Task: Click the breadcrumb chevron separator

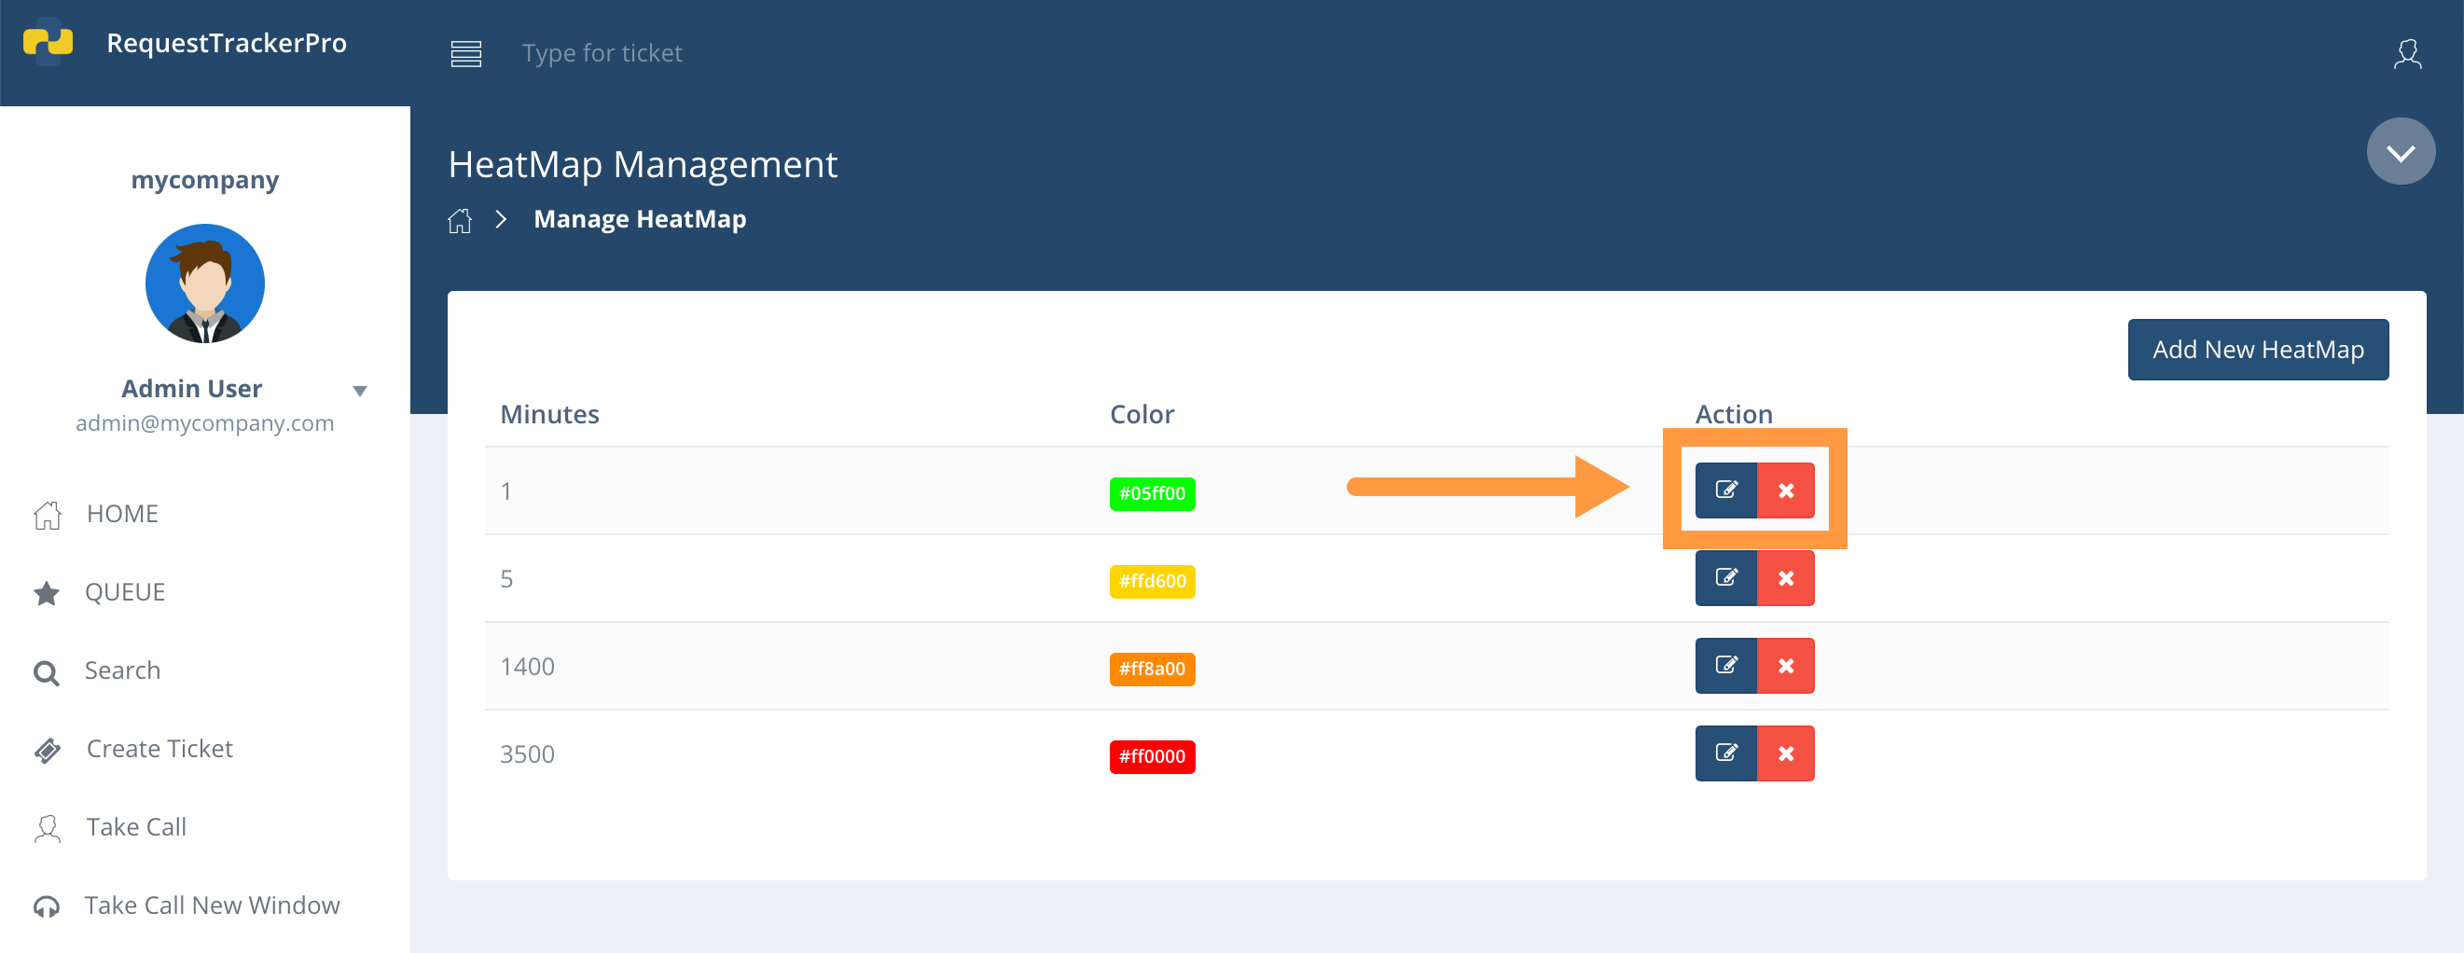Action: coord(501,219)
